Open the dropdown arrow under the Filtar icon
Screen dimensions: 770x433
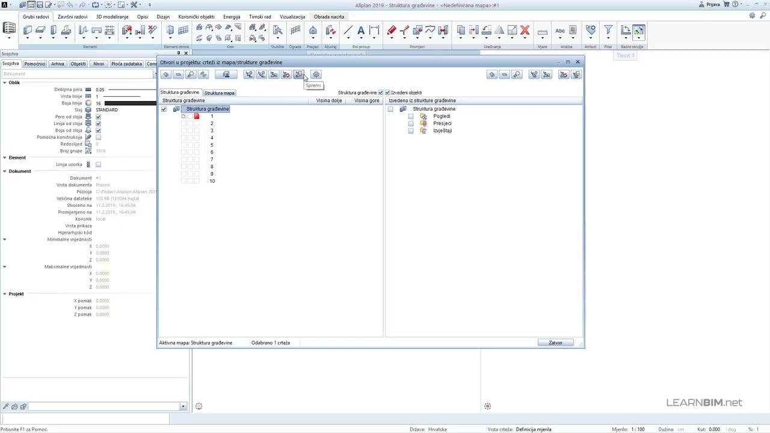pos(608,38)
